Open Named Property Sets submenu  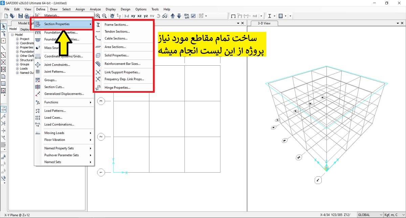pyautogui.click(x=64, y=148)
